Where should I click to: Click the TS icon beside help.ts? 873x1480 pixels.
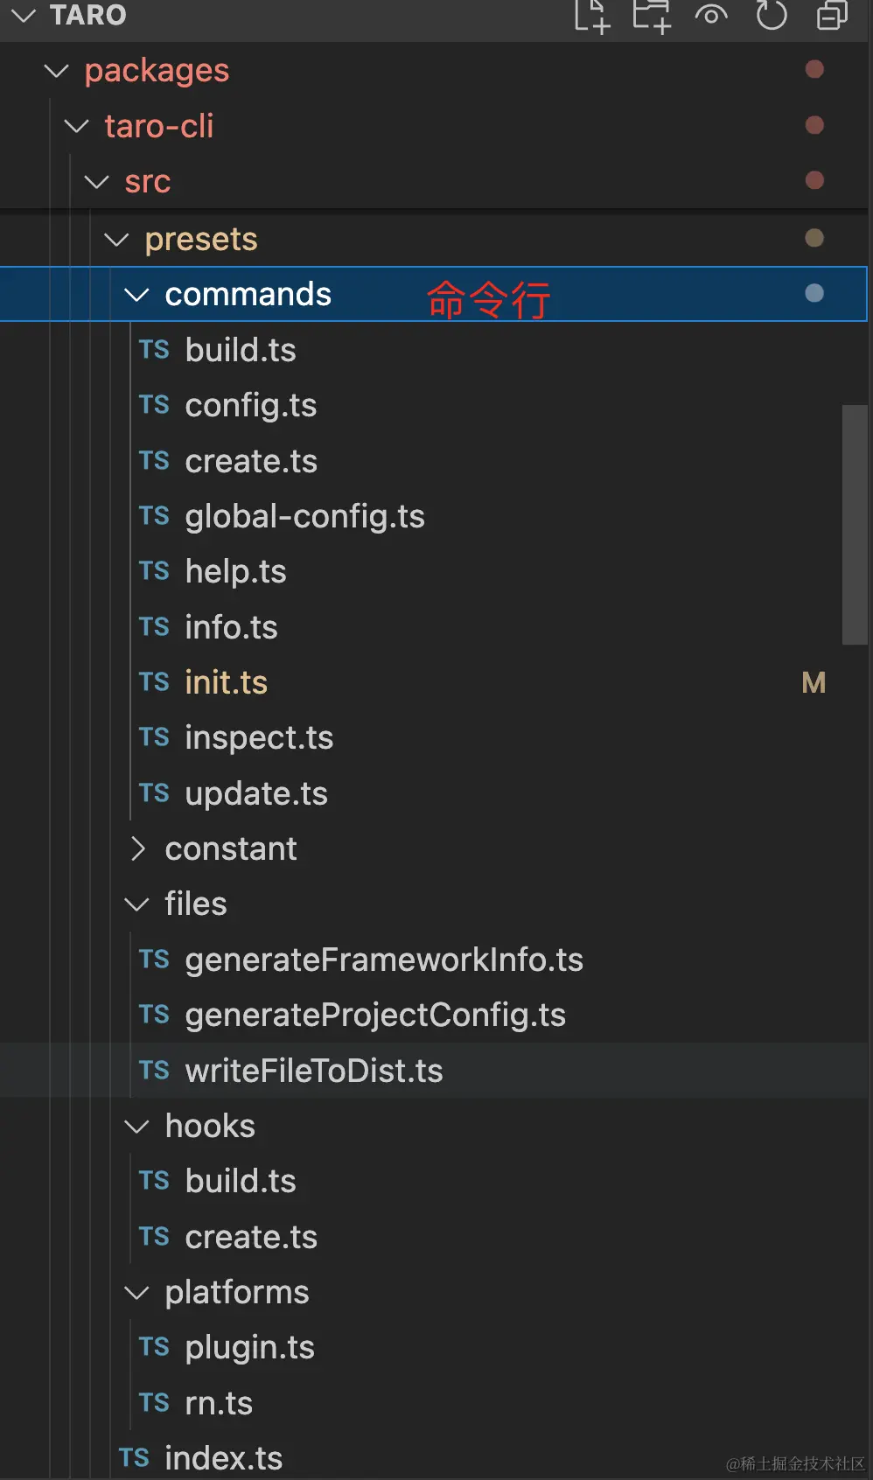tap(154, 571)
